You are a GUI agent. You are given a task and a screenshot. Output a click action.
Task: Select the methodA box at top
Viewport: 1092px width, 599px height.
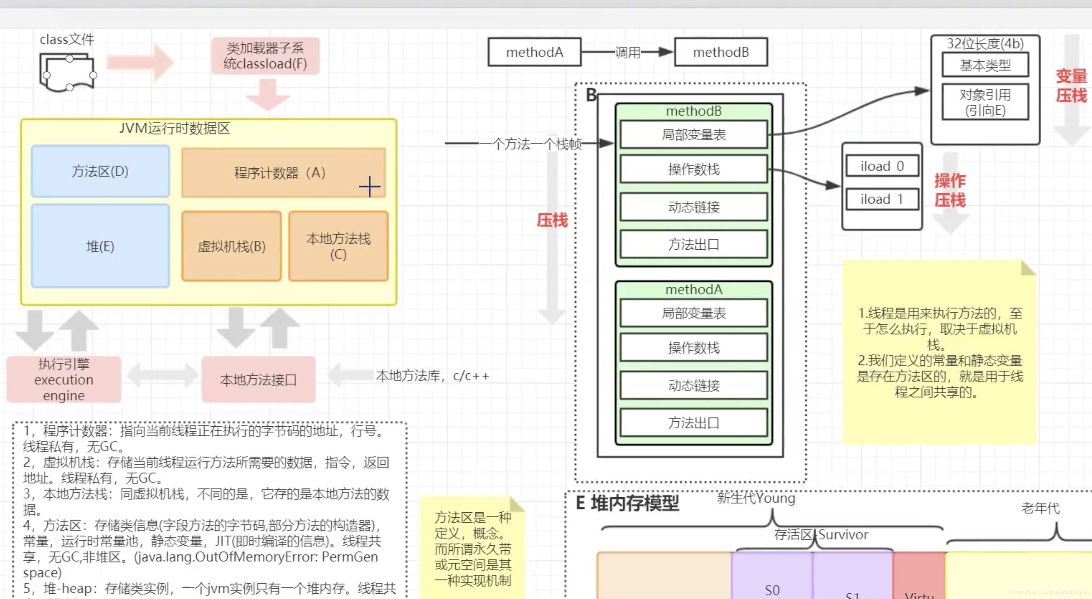(534, 52)
